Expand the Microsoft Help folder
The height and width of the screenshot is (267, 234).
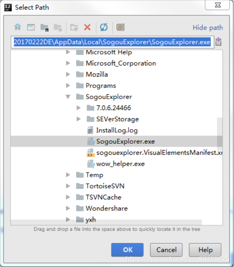point(68,52)
